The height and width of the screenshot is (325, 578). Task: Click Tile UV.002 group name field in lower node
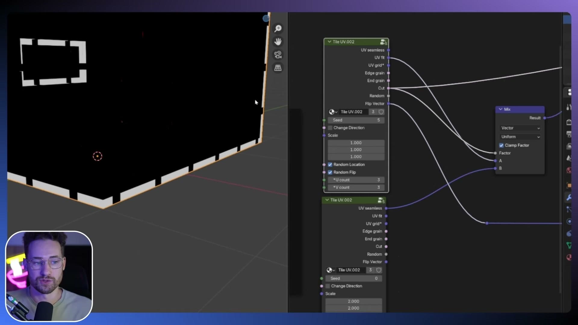click(351, 270)
